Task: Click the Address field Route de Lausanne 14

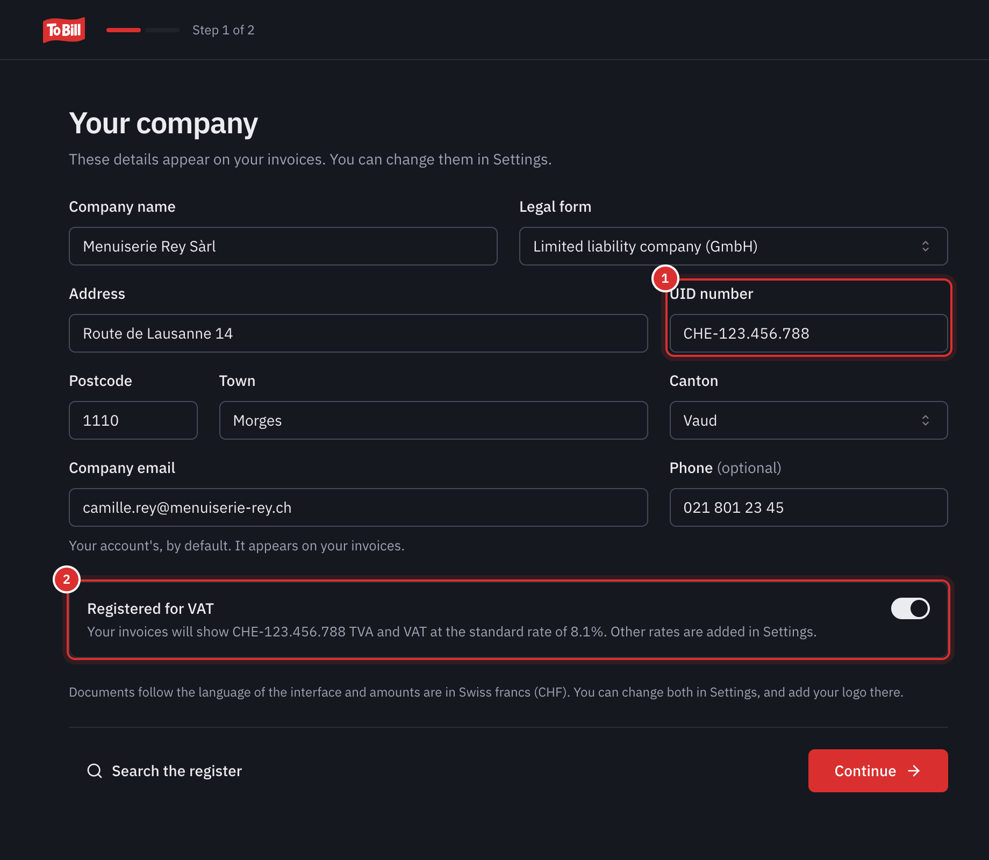Action: (359, 333)
